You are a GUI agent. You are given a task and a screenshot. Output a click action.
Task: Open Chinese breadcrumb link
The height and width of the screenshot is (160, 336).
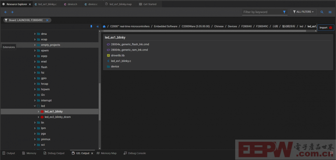coord(219,26)
